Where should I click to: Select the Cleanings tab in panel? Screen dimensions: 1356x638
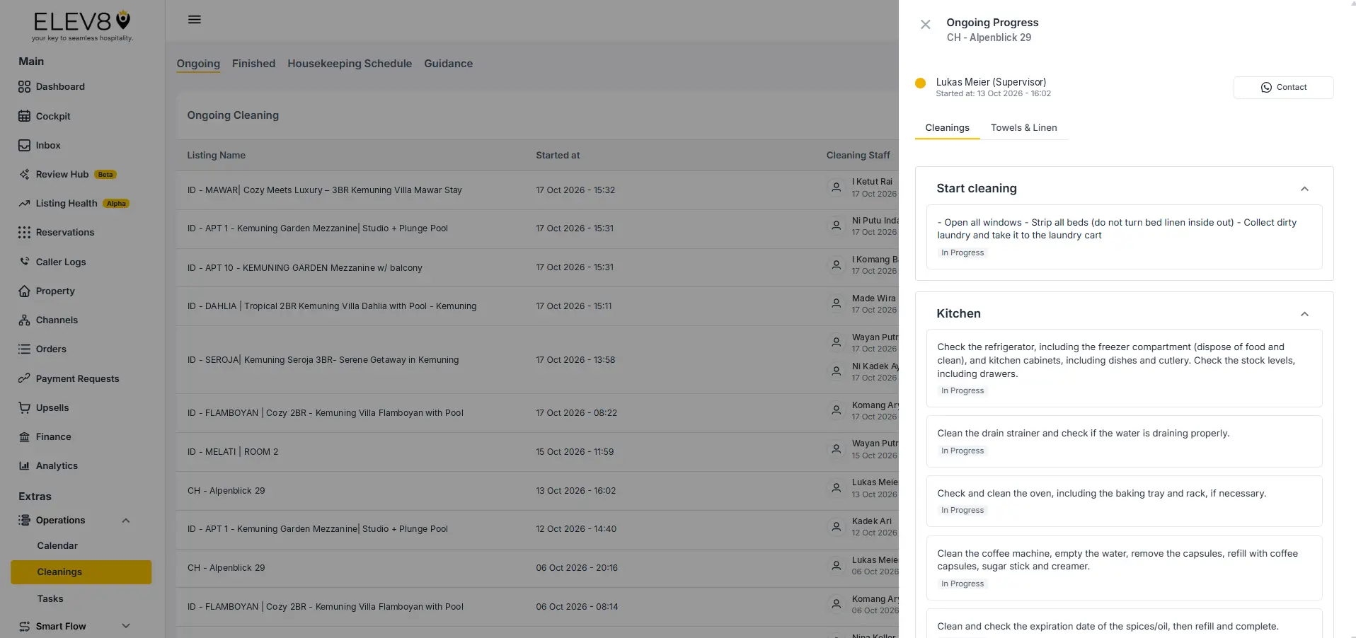pyautogui.click(x=947, y=128)
